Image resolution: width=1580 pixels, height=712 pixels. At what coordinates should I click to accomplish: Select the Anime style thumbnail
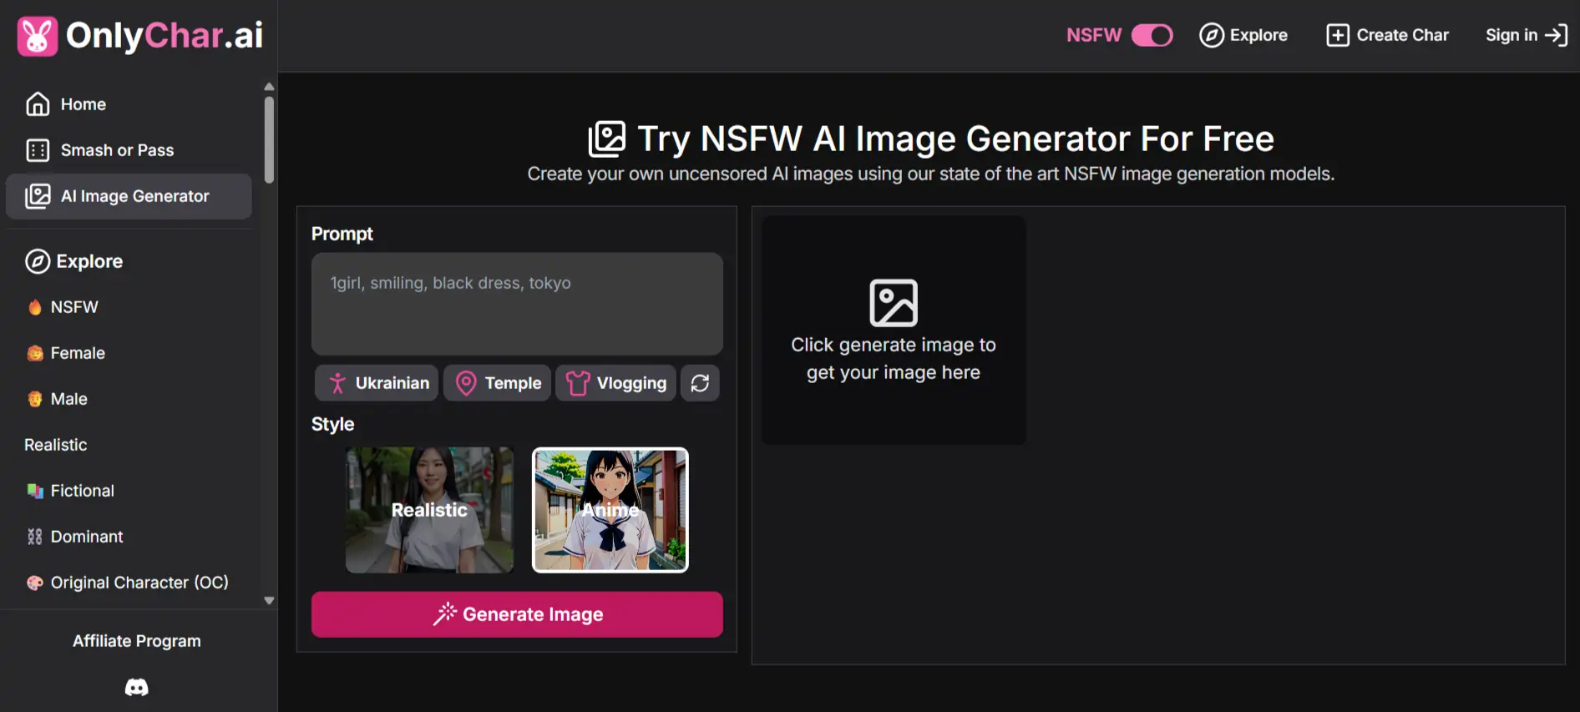pyautogui.click(x=610, y=510)
